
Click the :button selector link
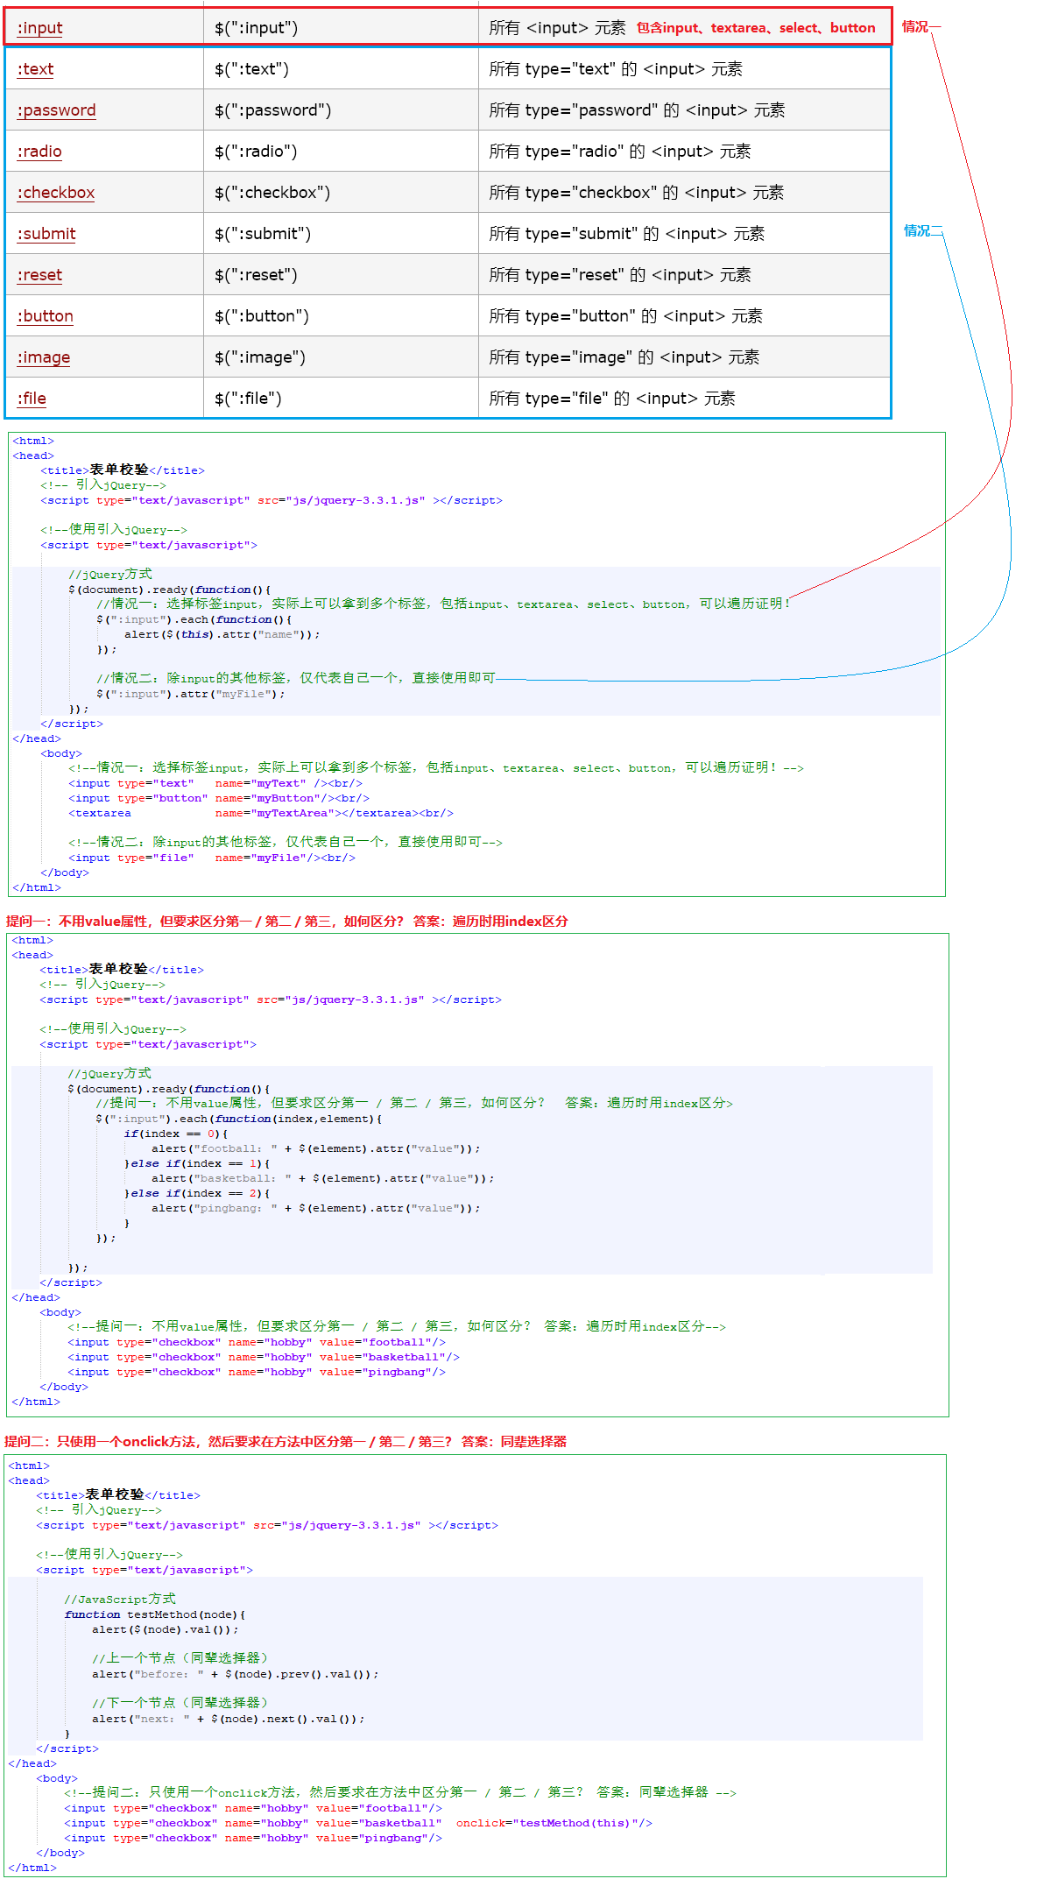pyautogui.click(x=45, y=316)
